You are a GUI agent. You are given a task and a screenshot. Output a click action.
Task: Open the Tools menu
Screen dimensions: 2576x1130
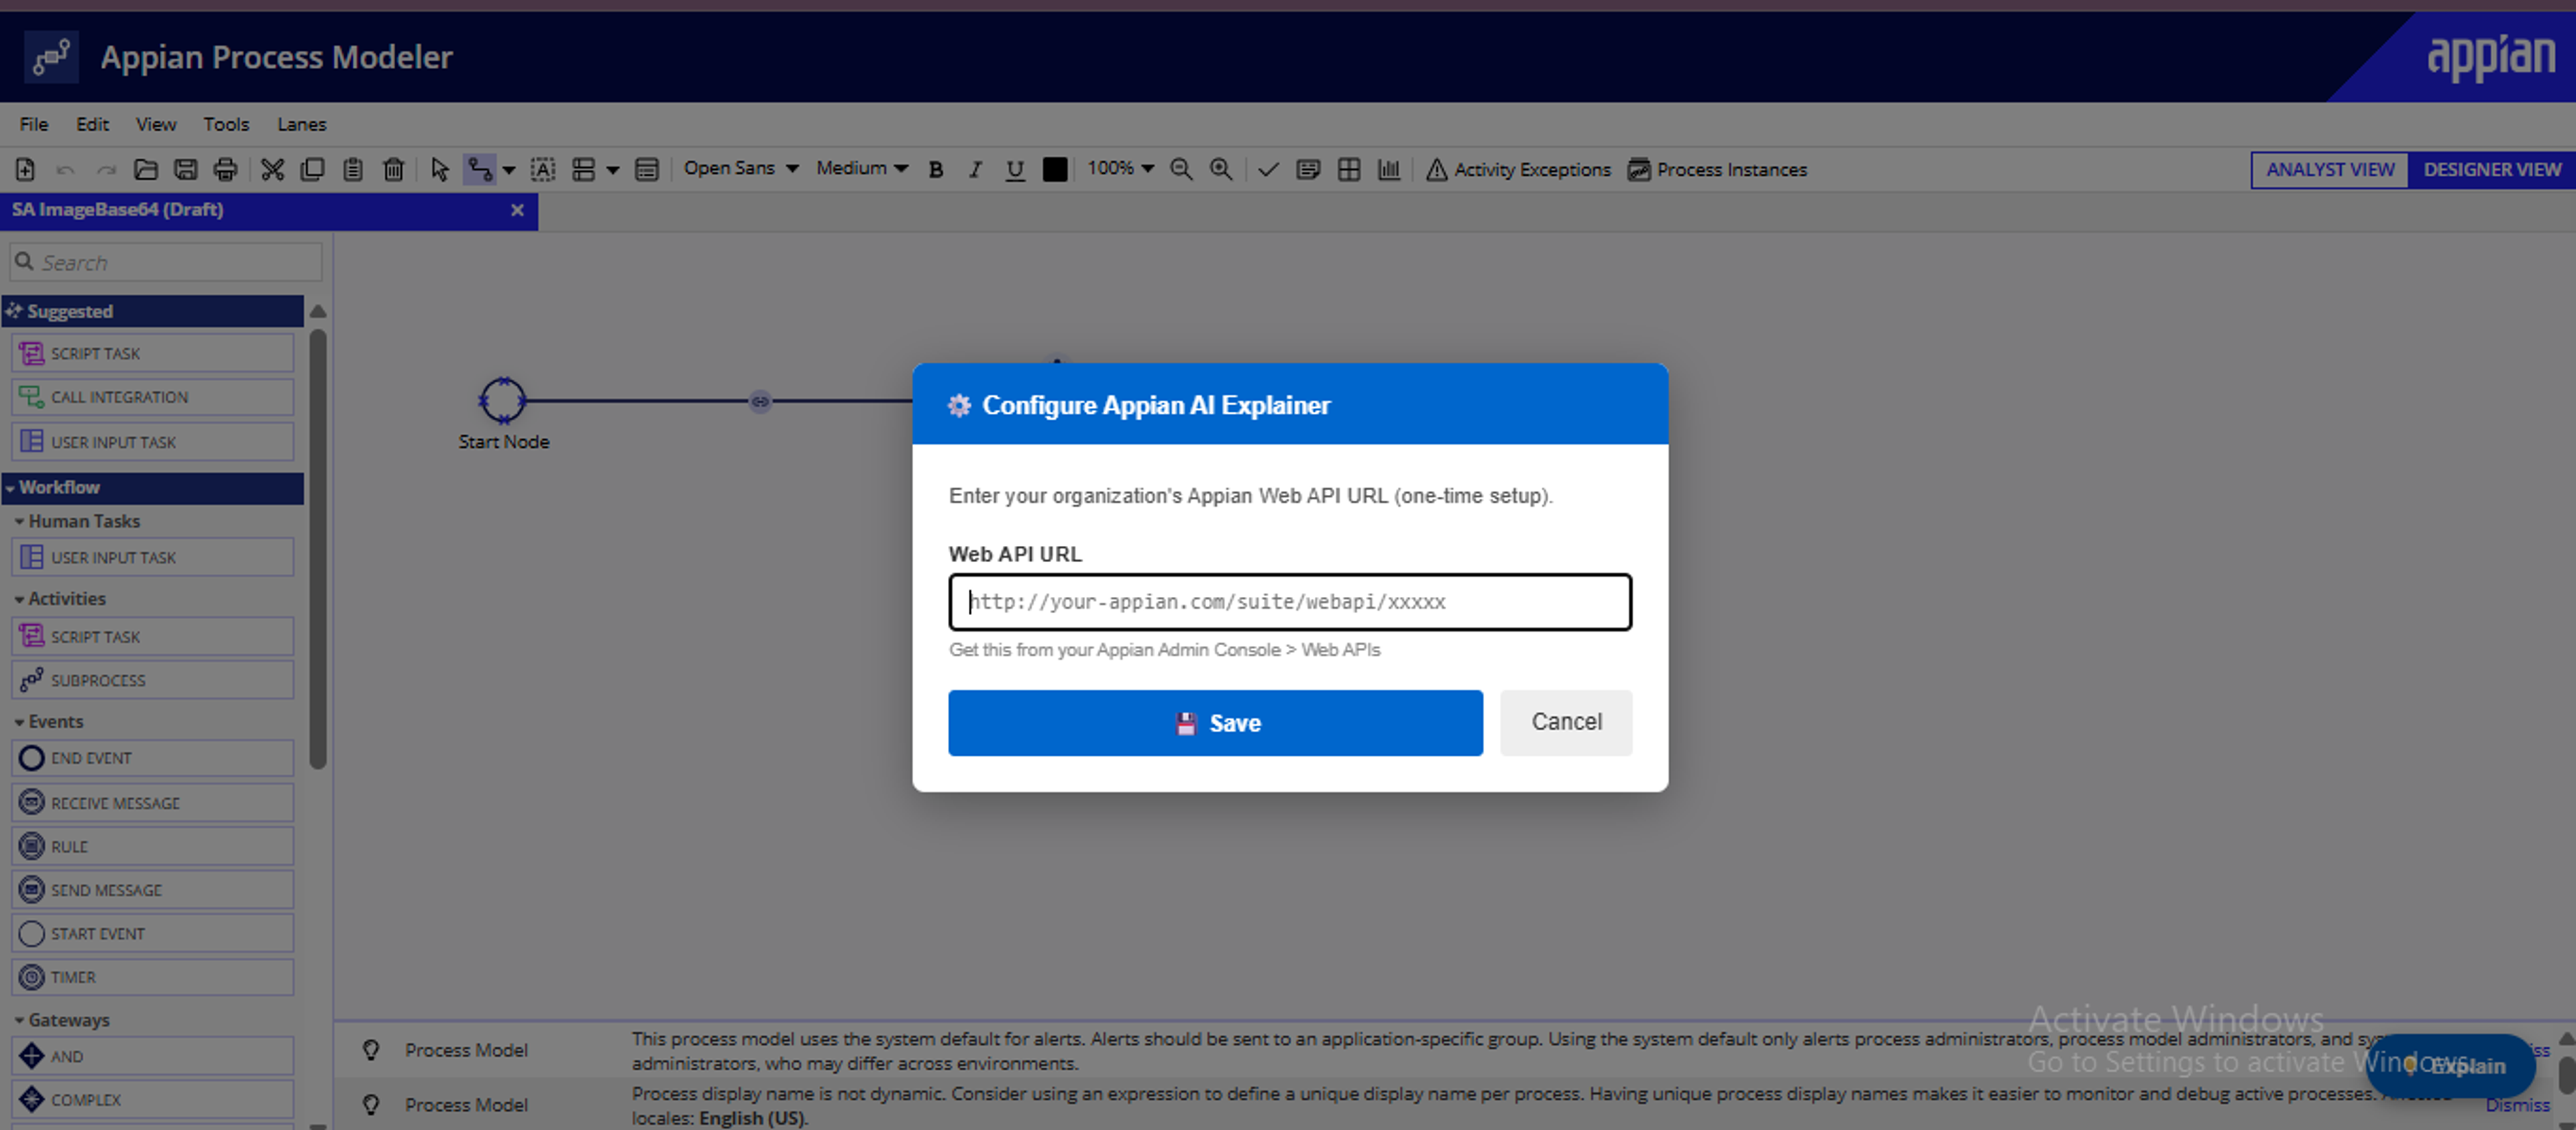pos(226,124)
